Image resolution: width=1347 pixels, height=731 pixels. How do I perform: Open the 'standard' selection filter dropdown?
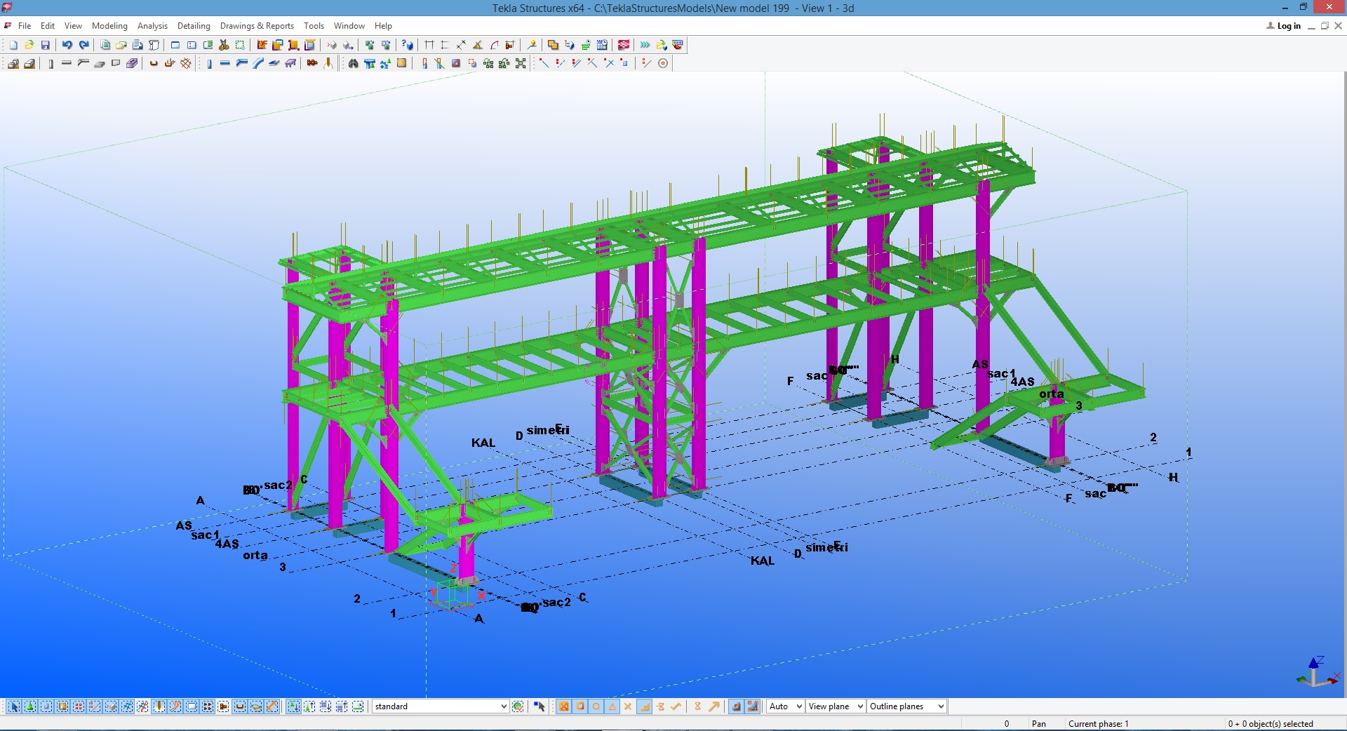coord(503,706)
